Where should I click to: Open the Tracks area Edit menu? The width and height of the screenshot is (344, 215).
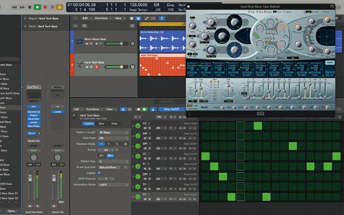pos(86,18)
